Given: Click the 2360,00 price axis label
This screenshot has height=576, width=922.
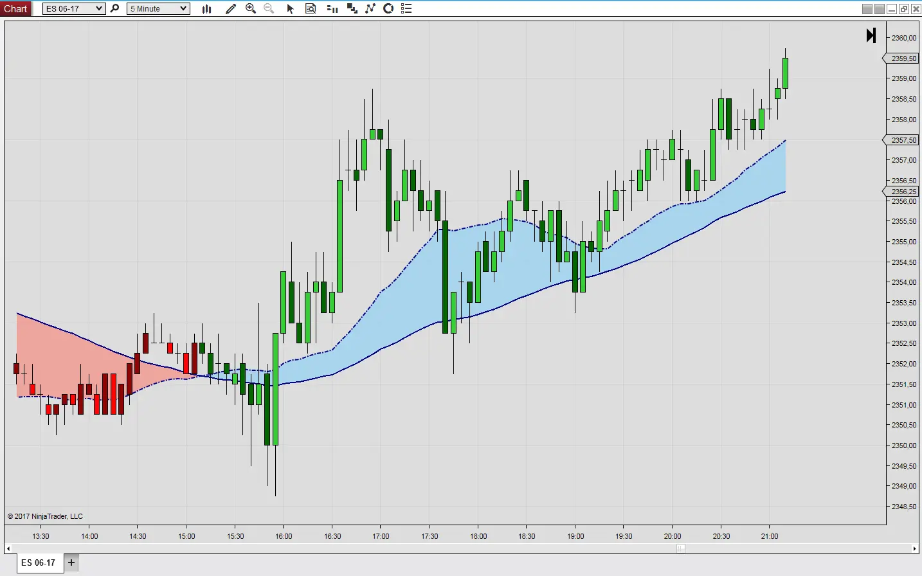Looking at the screenshot, I should [x=904, y=38].
